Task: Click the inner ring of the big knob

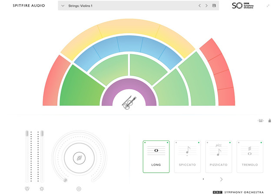Action: tap(79, 158)
